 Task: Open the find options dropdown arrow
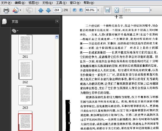(x=151, y=10)
